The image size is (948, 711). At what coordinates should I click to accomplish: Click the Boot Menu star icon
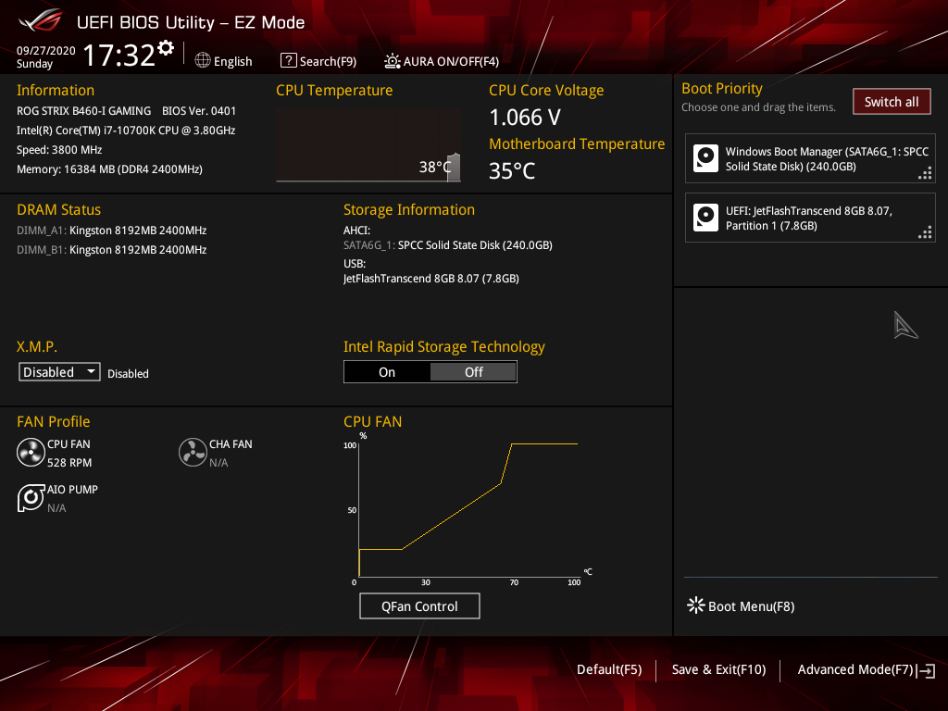[696, 605]
